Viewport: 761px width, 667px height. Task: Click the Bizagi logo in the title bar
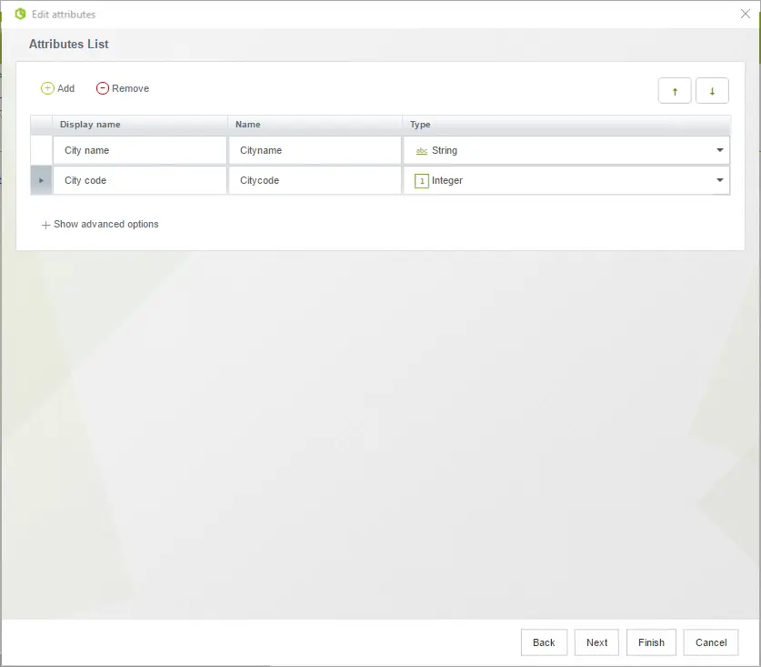click(20, 14)
